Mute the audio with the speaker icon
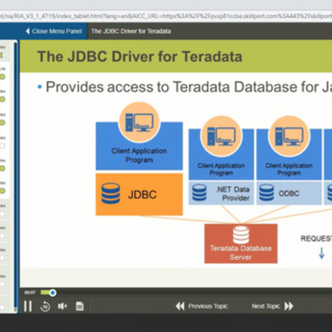Screen dimensions: 332x332 pyautogui.click(x=62, y=306)
